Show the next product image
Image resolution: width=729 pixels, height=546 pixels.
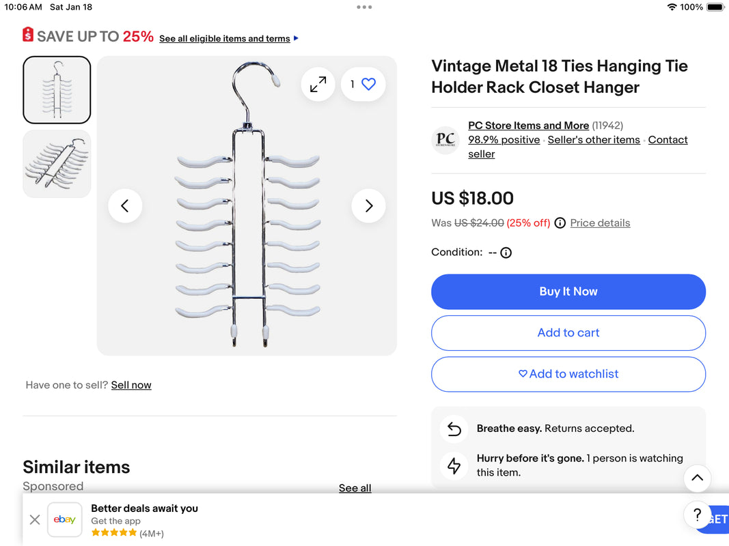pyautogui.click(x=368, y=206)
